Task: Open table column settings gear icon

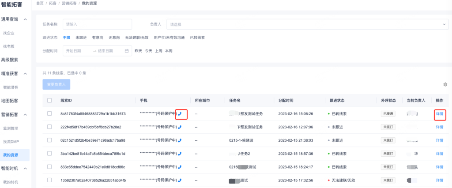Action: 445,84
